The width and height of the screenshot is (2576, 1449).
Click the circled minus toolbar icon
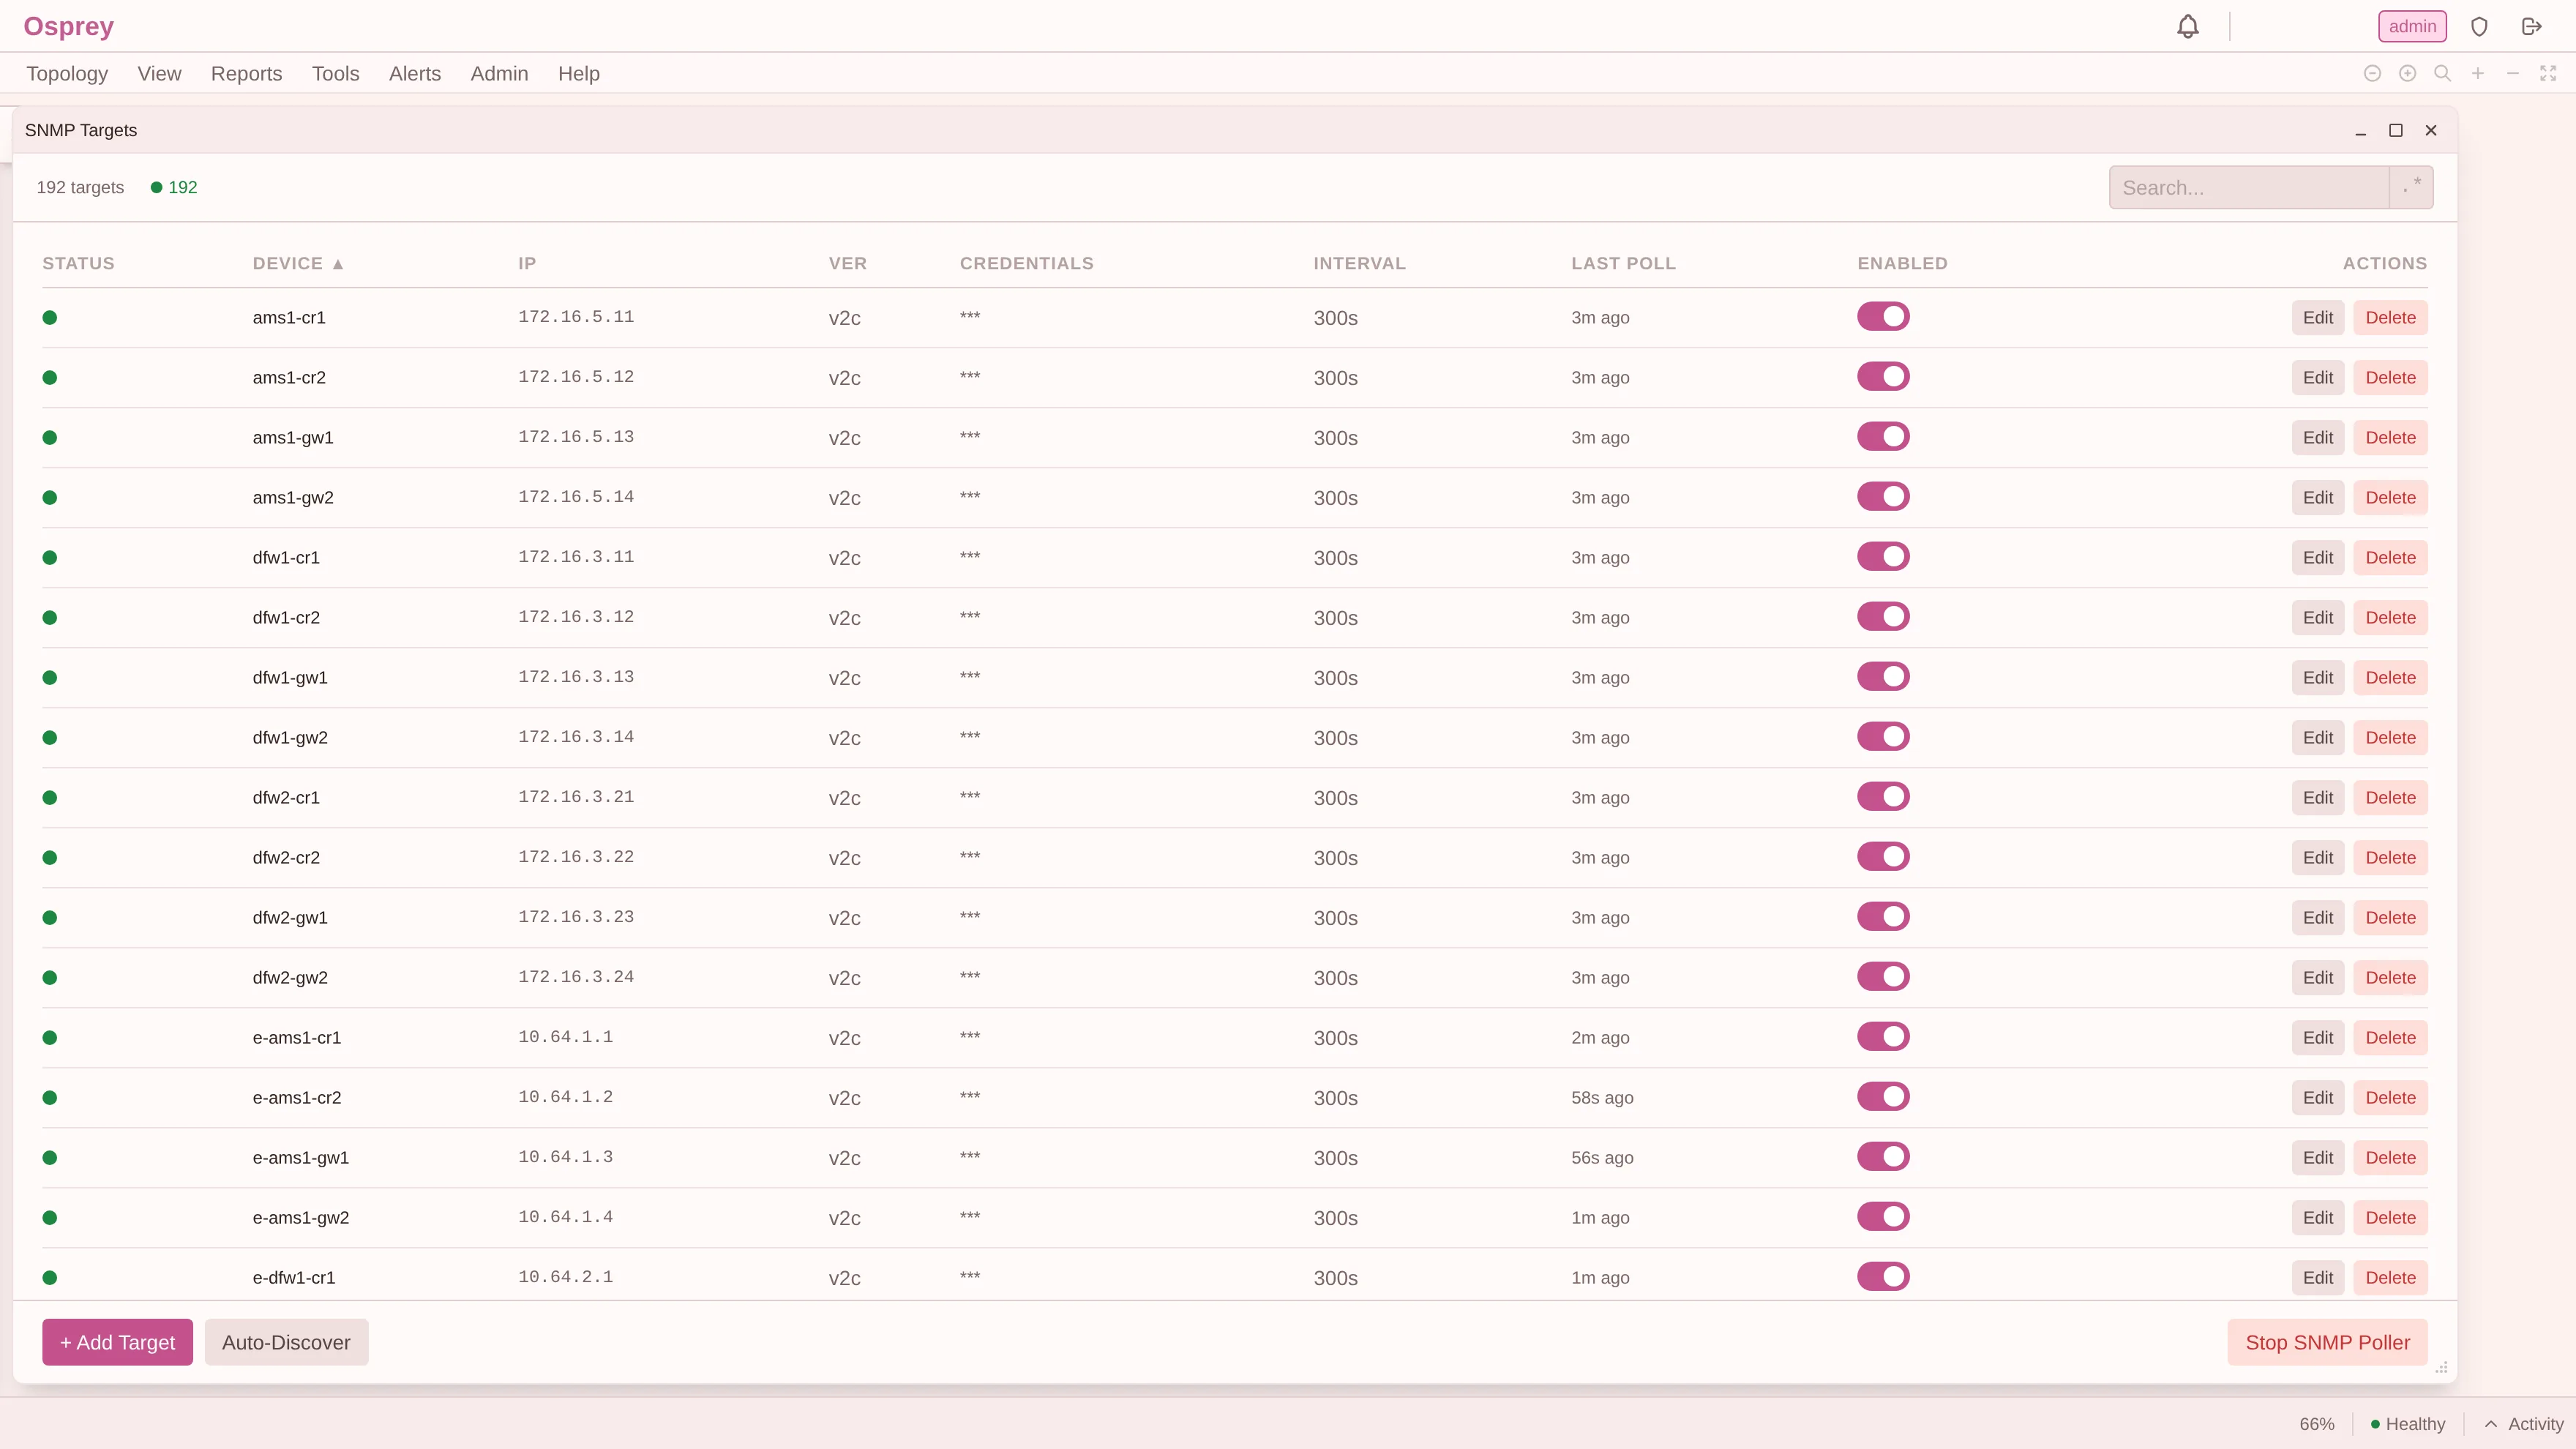[2372, 73]
